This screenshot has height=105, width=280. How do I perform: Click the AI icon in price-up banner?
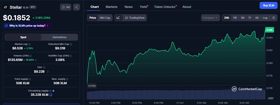pyautogui.click(x=7, y=25)
